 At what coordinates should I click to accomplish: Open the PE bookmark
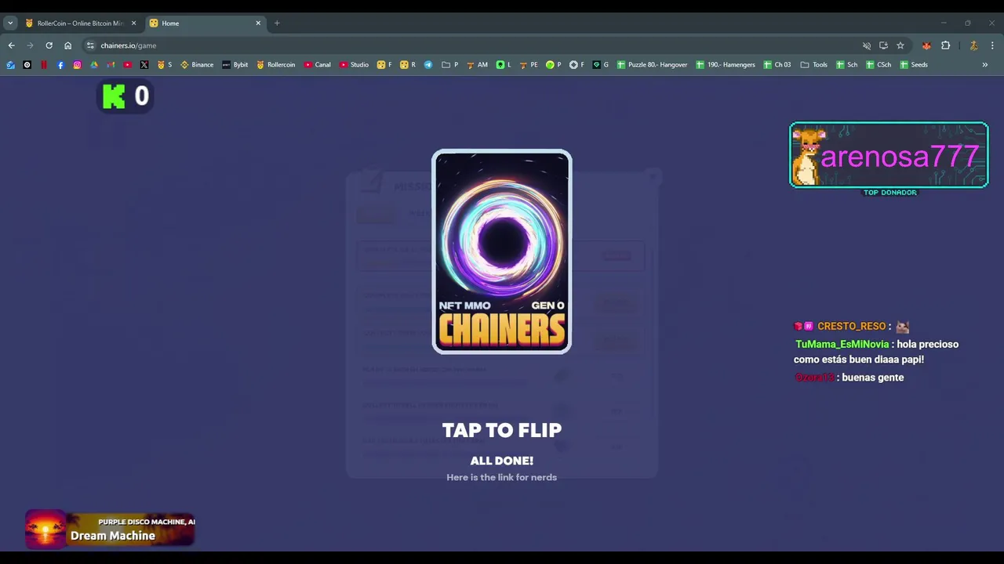click(529, 65)
